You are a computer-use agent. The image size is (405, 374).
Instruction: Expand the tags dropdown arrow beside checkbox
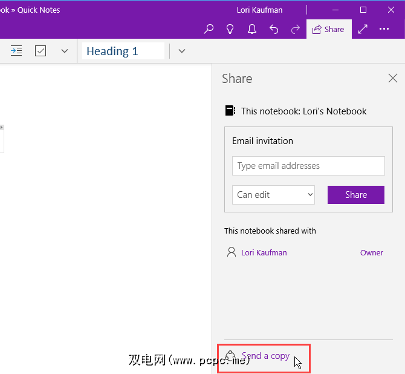(x=65, y=51)
